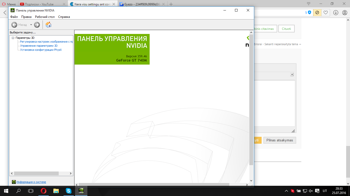
Task: Open the Рабочий стол menu
Action: point(45,17)
